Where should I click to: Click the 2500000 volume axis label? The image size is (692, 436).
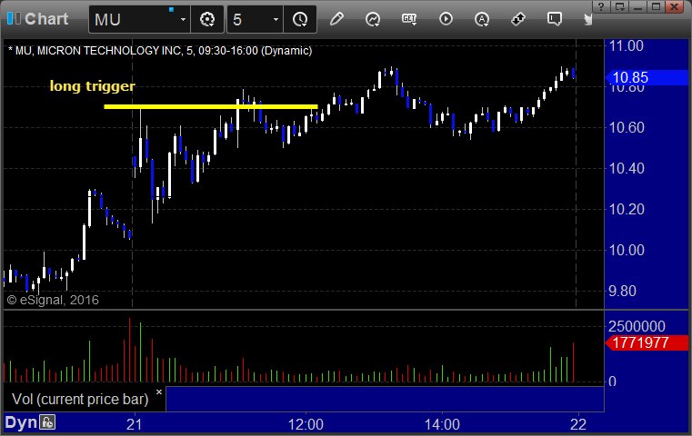[637, 326]
